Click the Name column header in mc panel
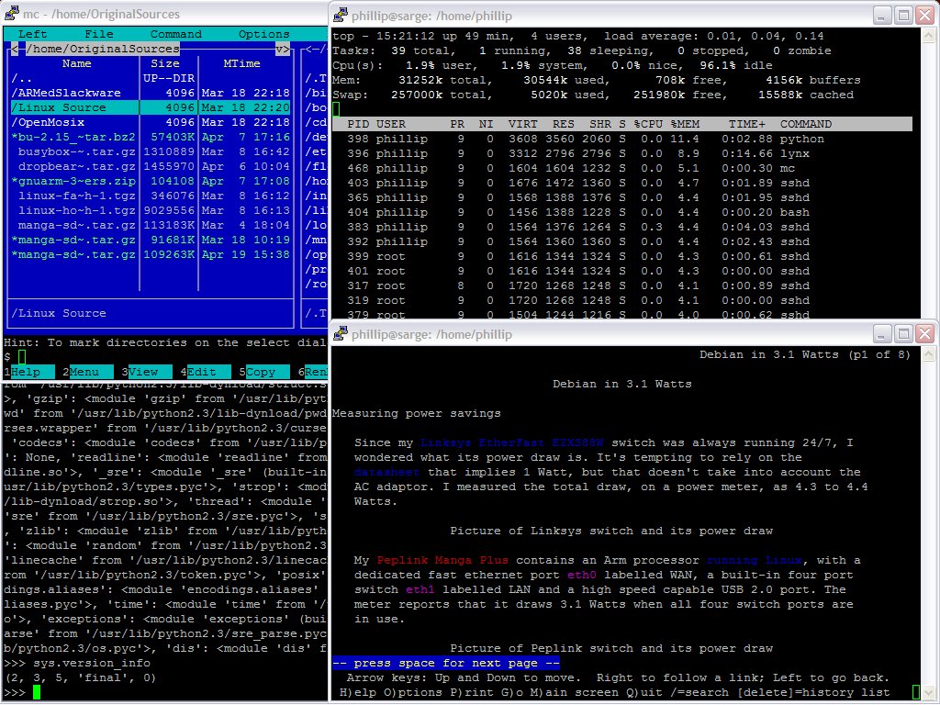 (x=77, y=63)
